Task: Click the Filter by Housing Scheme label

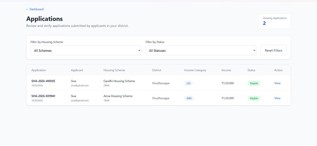Action: pyautogui.click(x=47, y=42)
